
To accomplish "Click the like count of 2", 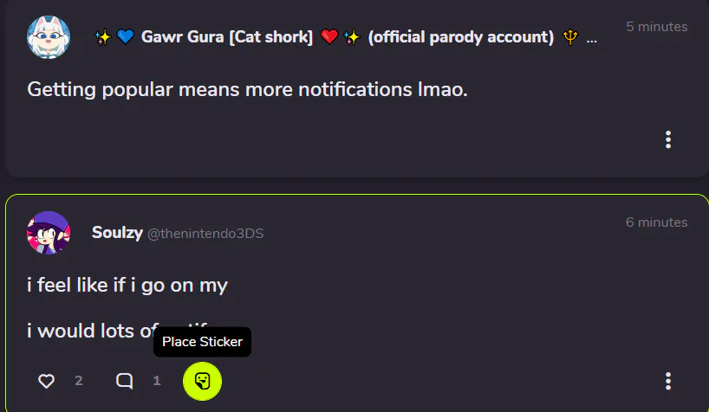I will [x=79, y=381].
